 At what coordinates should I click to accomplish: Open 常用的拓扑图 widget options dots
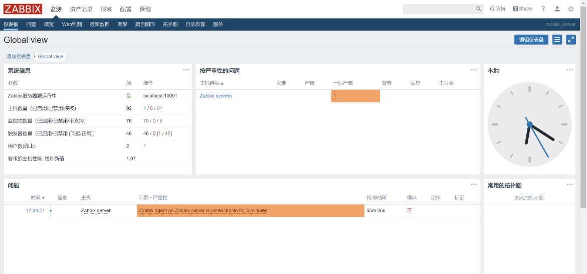570,184
